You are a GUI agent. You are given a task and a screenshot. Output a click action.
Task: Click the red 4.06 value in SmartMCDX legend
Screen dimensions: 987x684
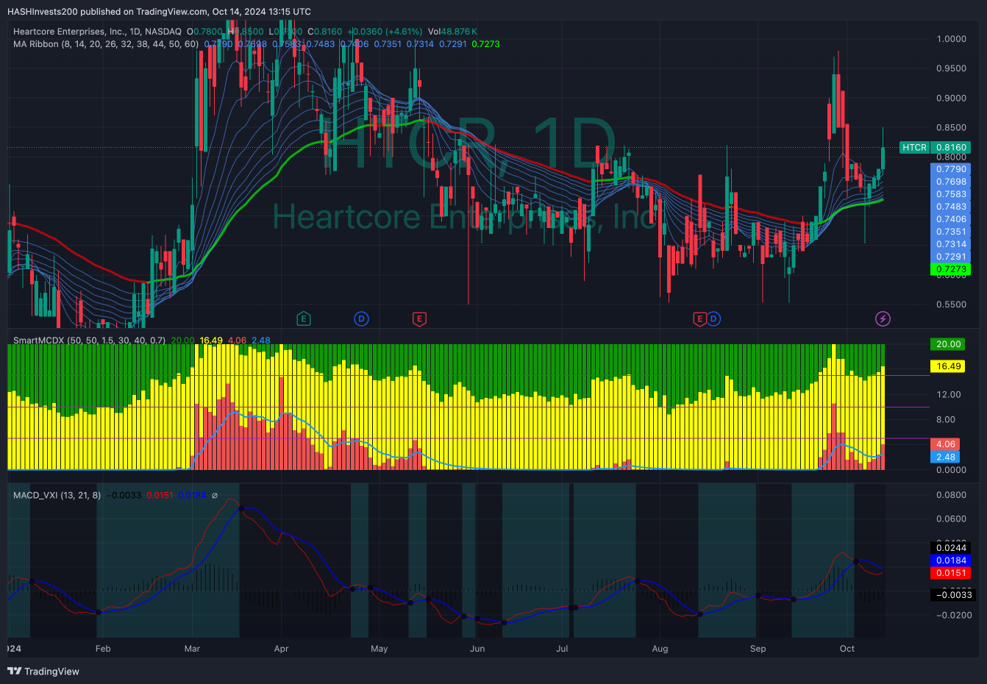click(237, 341)
